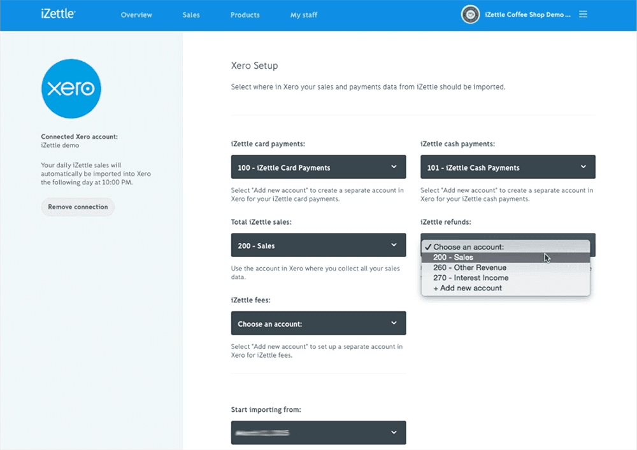Select '270 - Interest Income' option
This screenshot has width=637, height=450.
(x=505, y=278)
